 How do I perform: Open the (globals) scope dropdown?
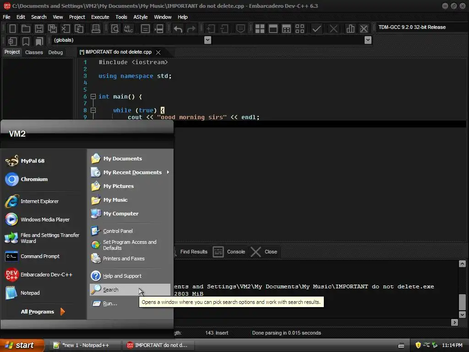click(x=207, y=40)
